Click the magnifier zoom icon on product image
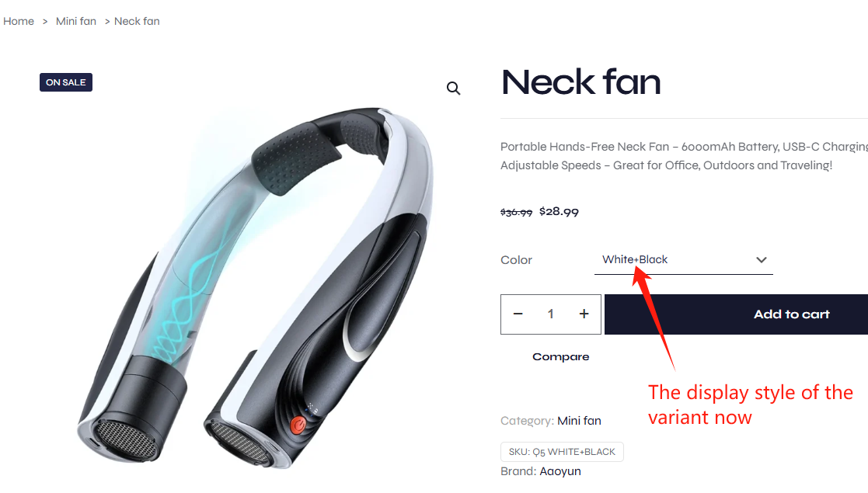 (x=453, y=88)
